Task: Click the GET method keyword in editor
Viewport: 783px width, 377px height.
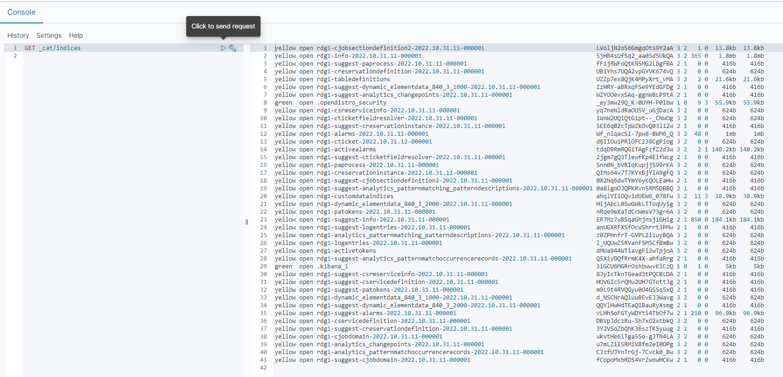Action: pyautogui.click(x=30, y=48)
